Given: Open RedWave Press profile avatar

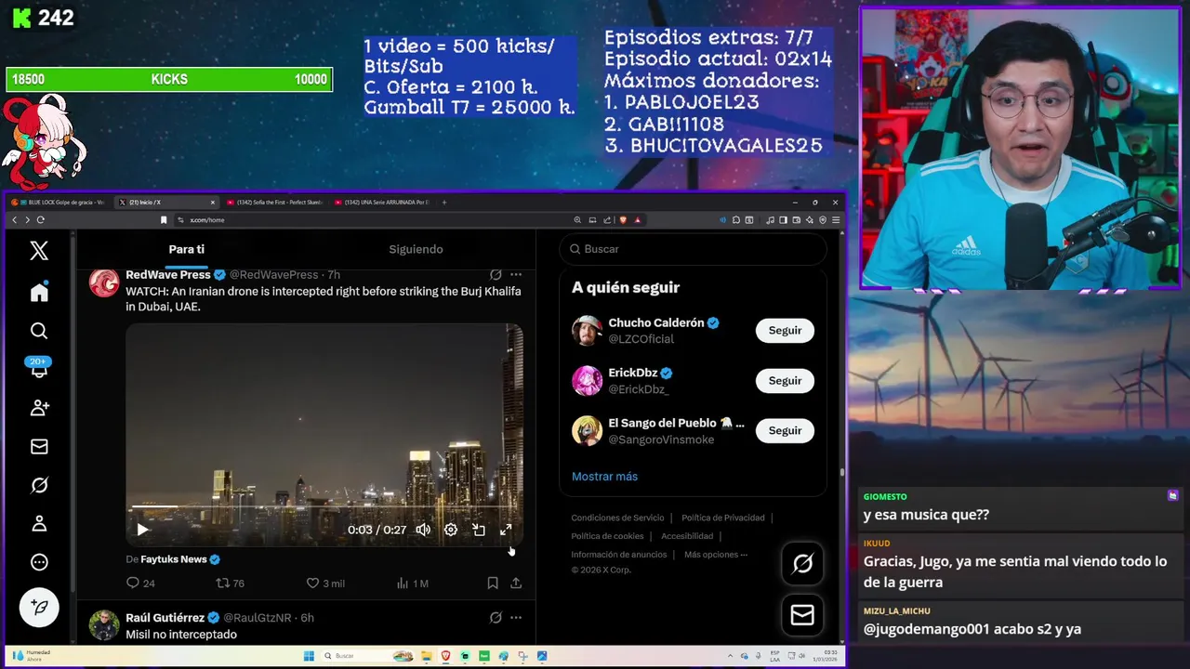Looking at the screenshot, I should [104, 282].
